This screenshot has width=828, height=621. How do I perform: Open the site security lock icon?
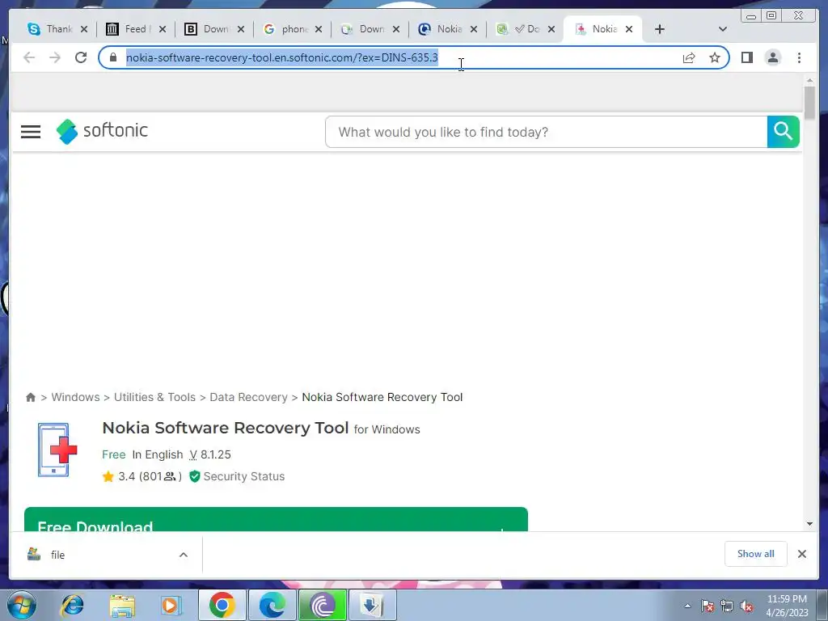coord(113,57)
